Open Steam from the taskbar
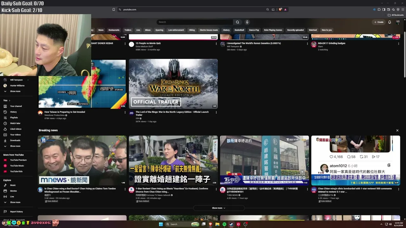The width and height of the screenshot is (406, 228). pyautogui.click(x=231, y=224)
